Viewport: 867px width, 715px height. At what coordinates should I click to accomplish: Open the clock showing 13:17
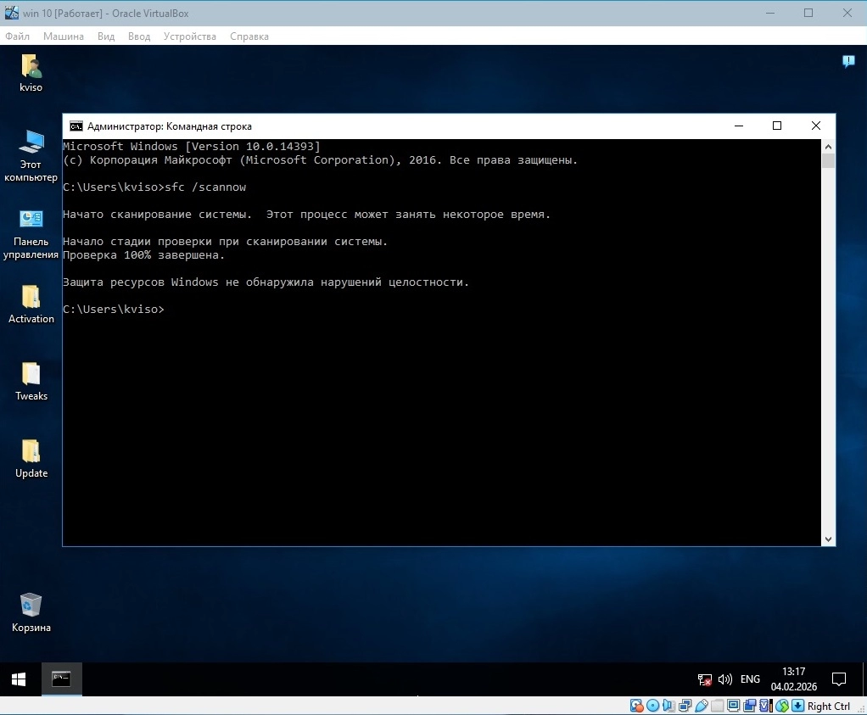click(x=793, y=679)
